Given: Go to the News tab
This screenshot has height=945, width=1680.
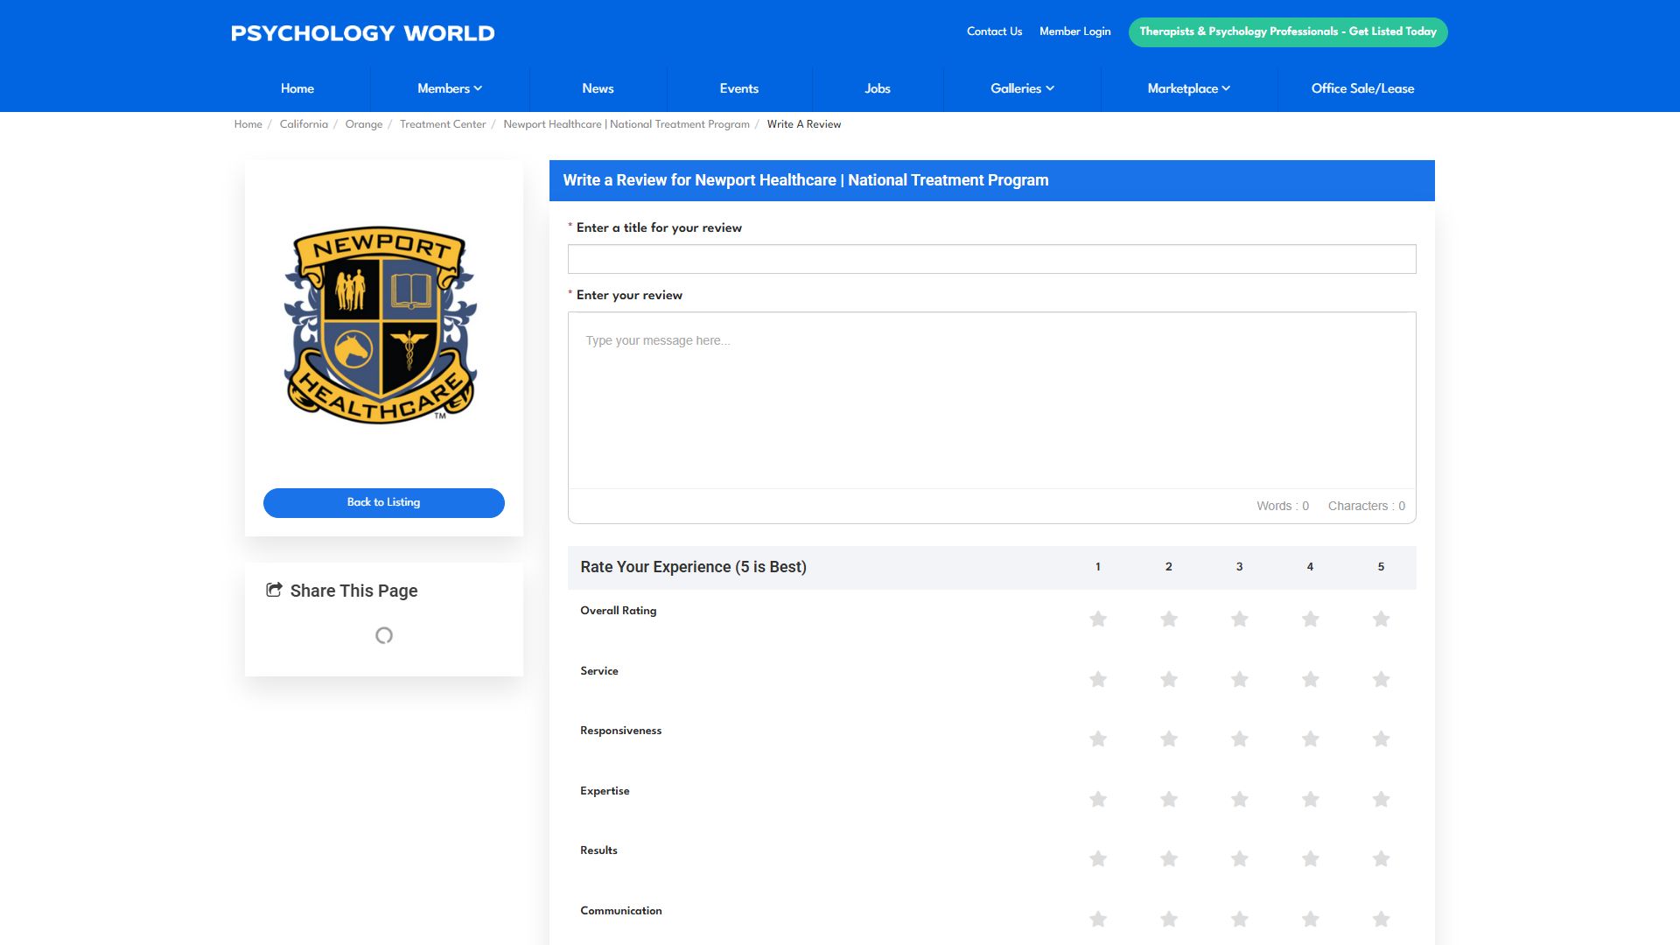Looking at the screenshot, I should 598,88.
